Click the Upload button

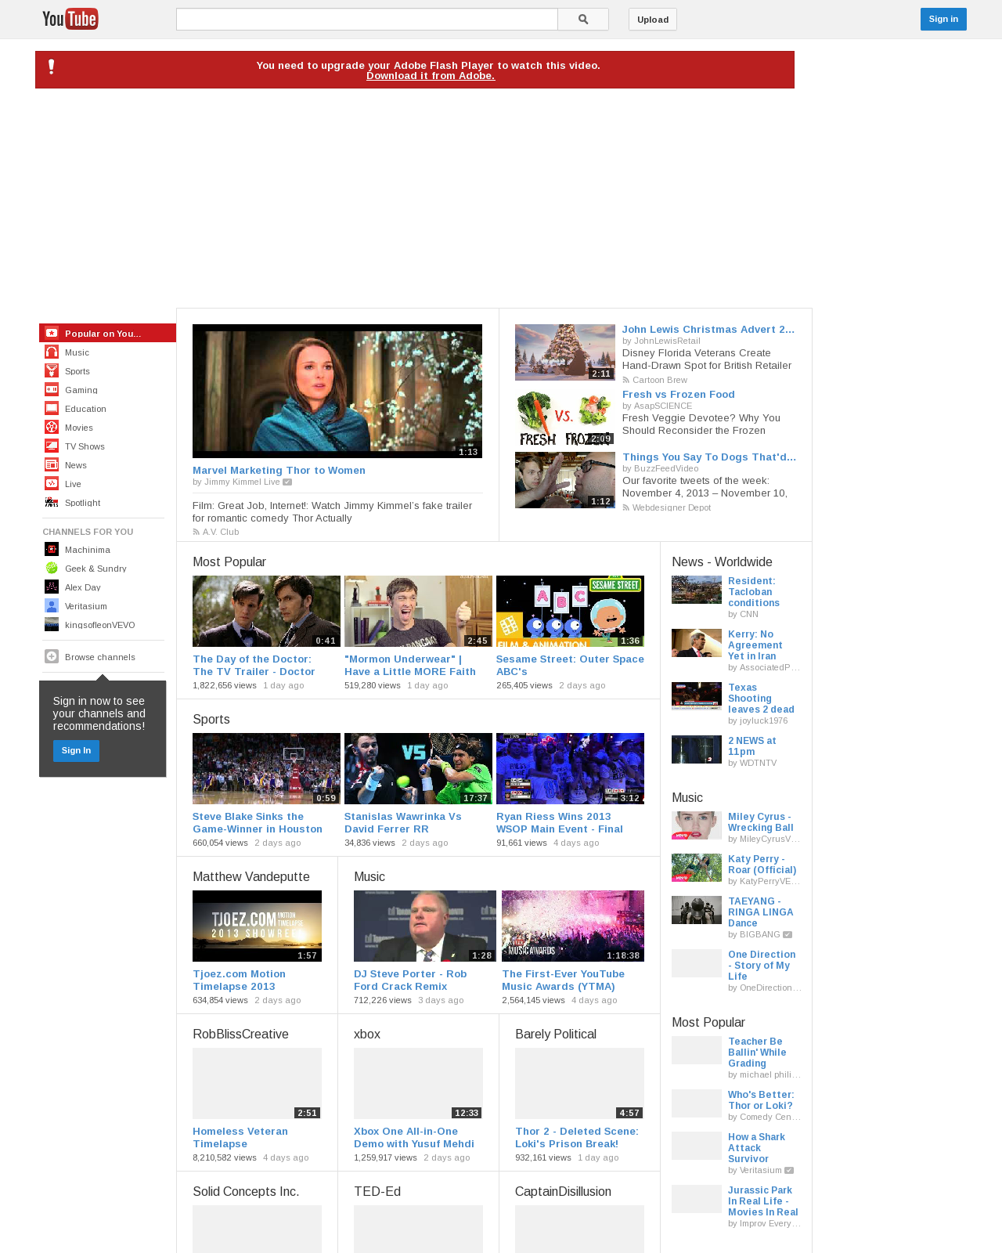(x=653, y=20)
